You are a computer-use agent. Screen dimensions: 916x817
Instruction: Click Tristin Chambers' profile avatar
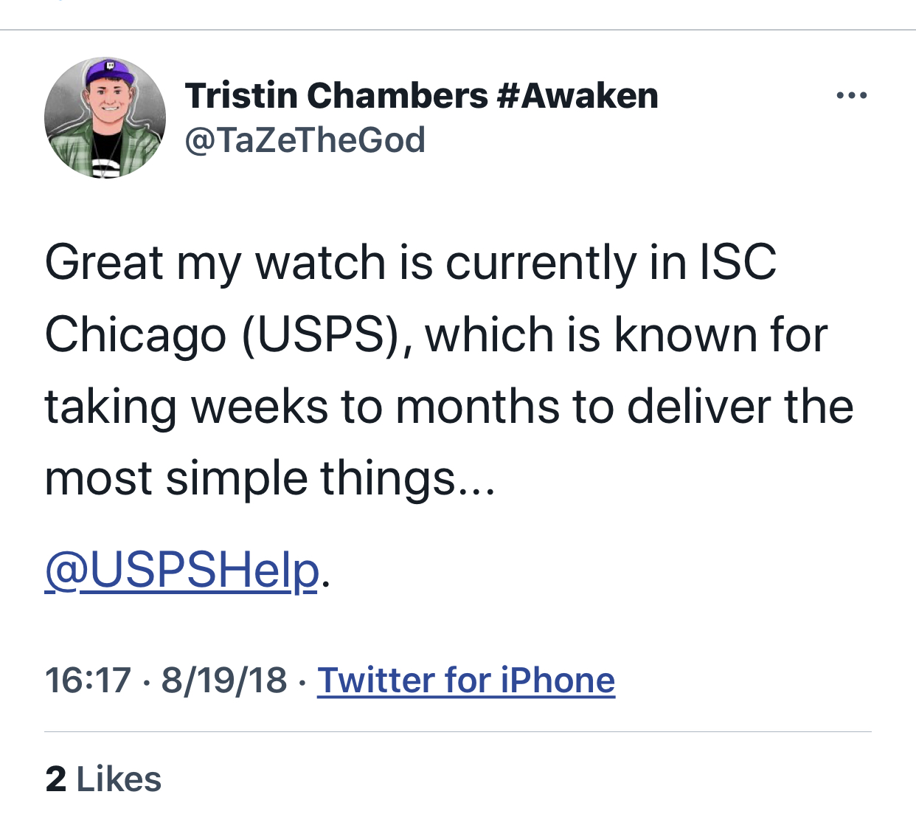pos(105,118)
